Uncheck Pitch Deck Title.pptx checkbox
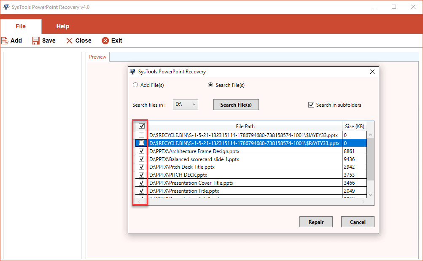The width and height of the screenshot is (423, 261). tap(142, 167)
